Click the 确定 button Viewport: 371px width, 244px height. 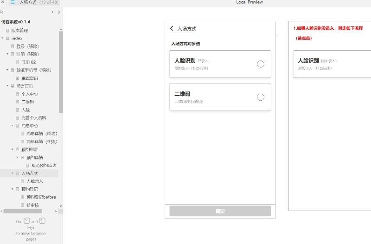220,211
